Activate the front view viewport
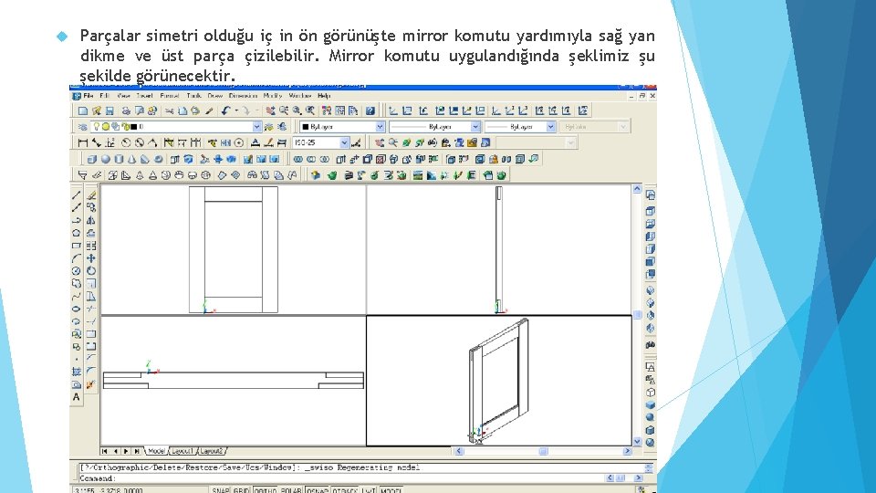Screen dimensions: 876x493 click(234, 250)
